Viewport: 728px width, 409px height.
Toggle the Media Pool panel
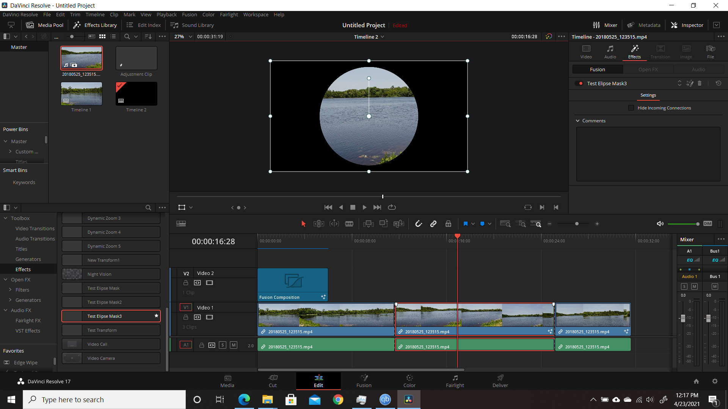(x=45, y=25)
